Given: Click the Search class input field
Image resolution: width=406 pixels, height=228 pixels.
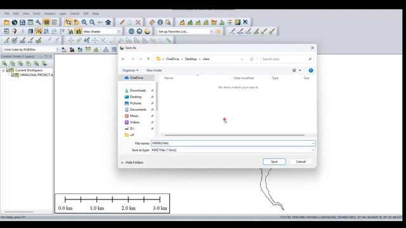Looking at the screenshot, I should 287,59.
